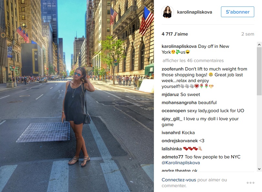Click the comments scrollbar thumb
This screenshot has width=262, height=192.
[259, 71]
